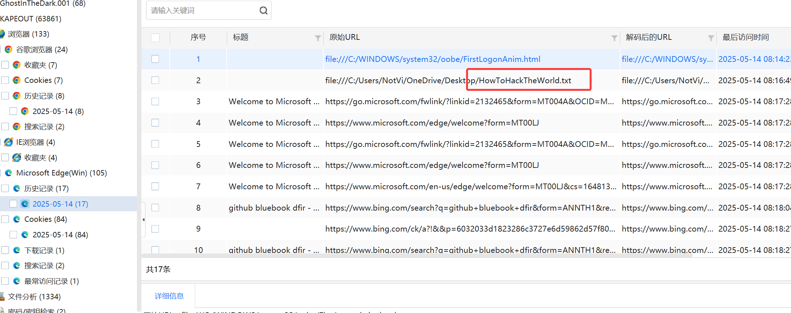Select the KAPEOUT (63861) tree node
The image size is (791, 313).
click(30, 19)
